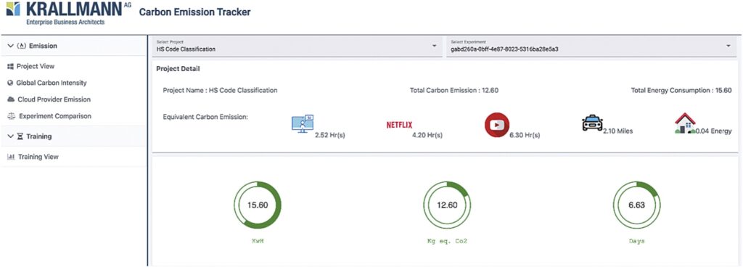Click the '6.30 Hr(s)' YouTube value
This screenshot has width=743, height=270.
pyautogui.click(x=525, y=135)
